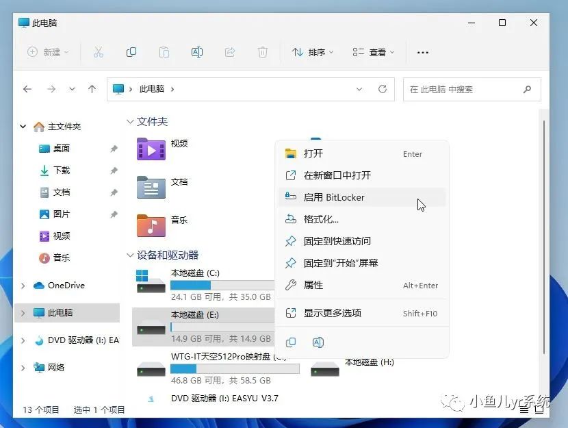Click the 本地磁盘 (E:) drive entry
568x428 pixels.
point(203,327)
